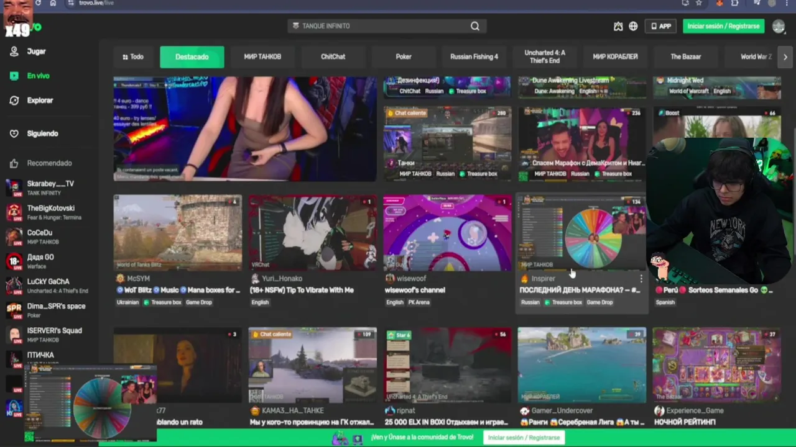Reload the page in browser
The height and width of the screenshot is (447, 796).
pyautogui.click(x=39, y=3)
